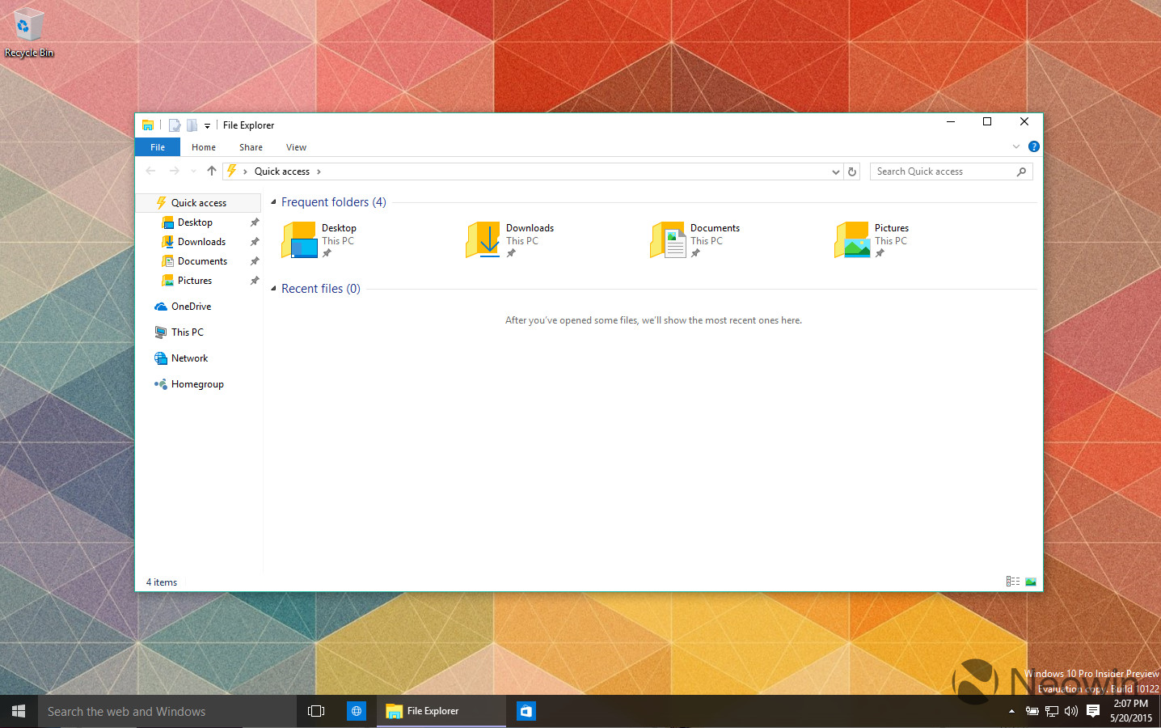Unpin Desktop from Quick access sidebar
The width and height of the screenshot is (1161, 728).
point(255,222)
